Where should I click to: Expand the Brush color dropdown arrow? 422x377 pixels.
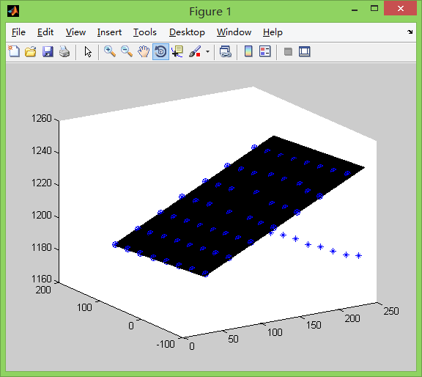point(207,51)
